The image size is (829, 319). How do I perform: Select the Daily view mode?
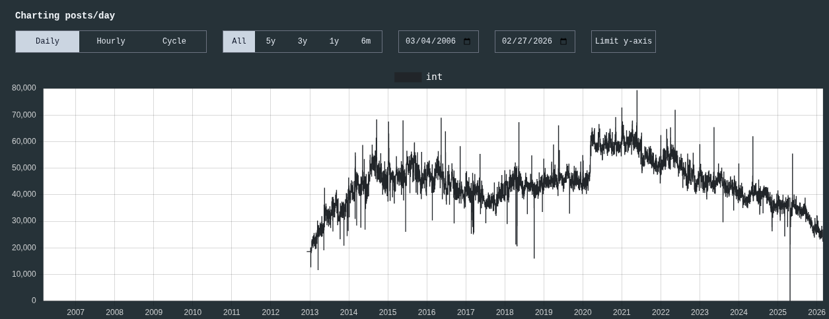tap(48, 42)
